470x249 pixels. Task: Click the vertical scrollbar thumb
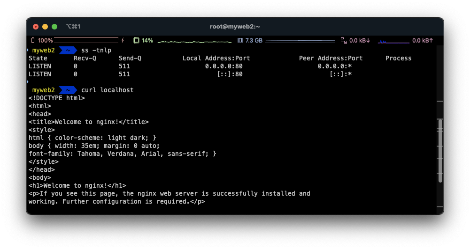tap(440, 151)
